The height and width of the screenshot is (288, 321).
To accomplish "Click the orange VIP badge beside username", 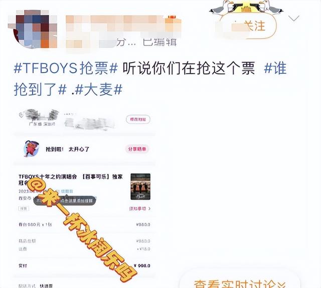I will [173, 21].
